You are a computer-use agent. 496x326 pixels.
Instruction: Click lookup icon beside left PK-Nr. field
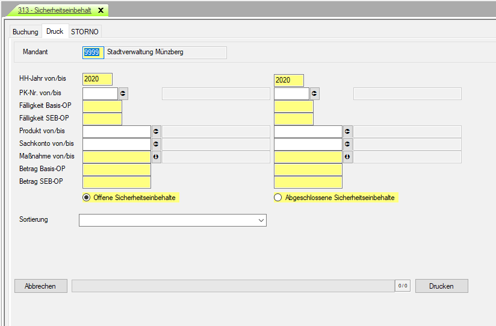(123, 93)
